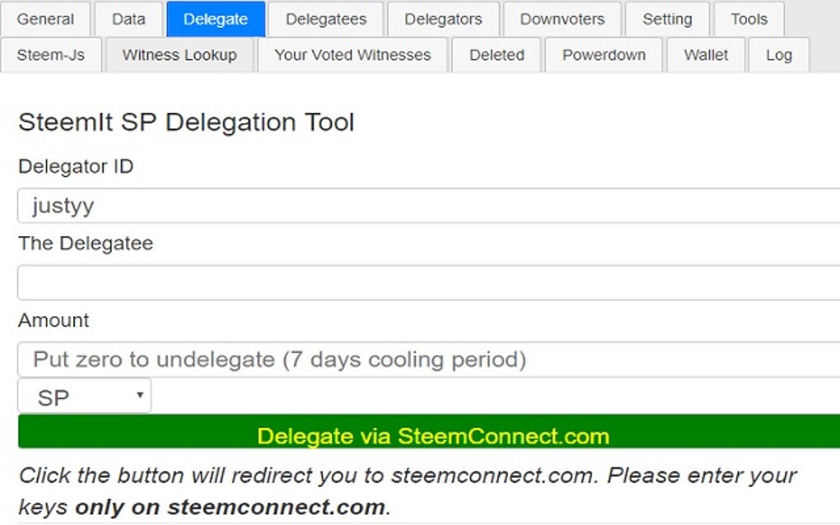Open the Setting tab

pyautogui.click(x=667, y=19)
